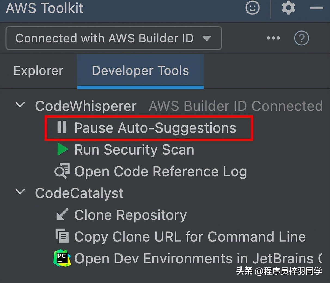This screenshot has height=283, width=330.
Task: Click the Code Reference Log magnifier icon
Action: (62, 171)
